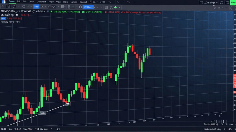236x132 pixels.
Task: Select the magnifier search tool icon
Action: tap(14, 6)
